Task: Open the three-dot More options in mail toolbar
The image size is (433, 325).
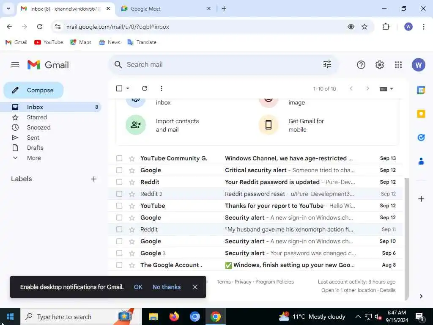Action: 161,88
